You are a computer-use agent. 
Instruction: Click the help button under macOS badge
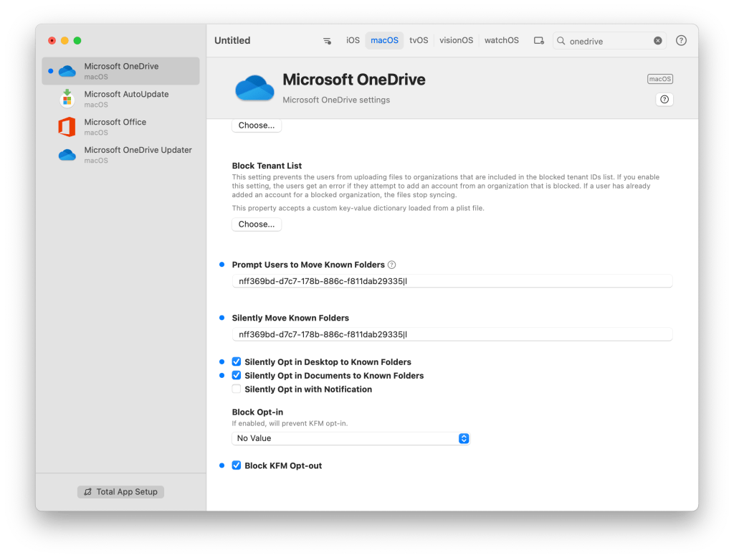(664, 100)
